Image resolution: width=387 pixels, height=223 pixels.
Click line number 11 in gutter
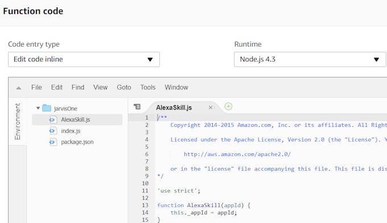[x=145, y=191]
